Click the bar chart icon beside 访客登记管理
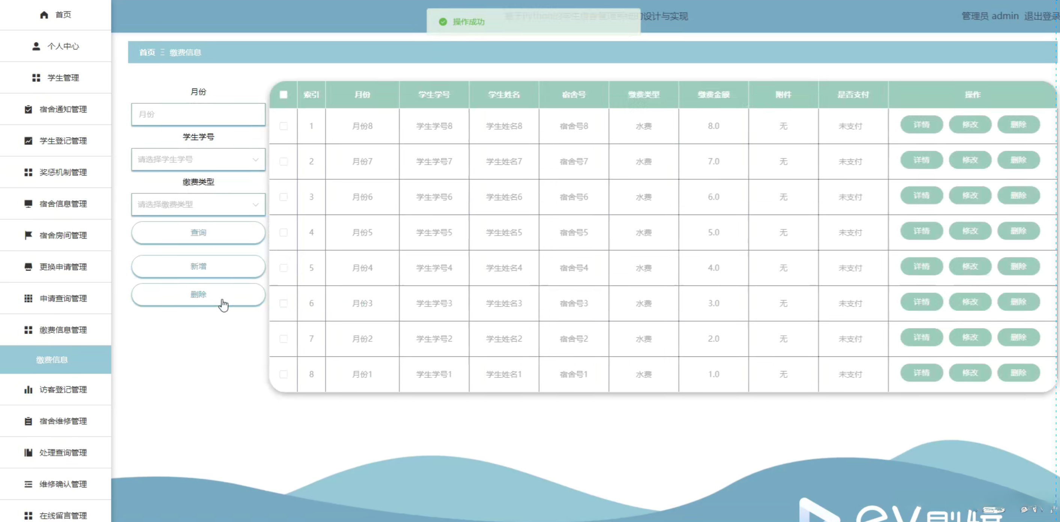This screenshot has width=1060, height=522. point(29,390)
